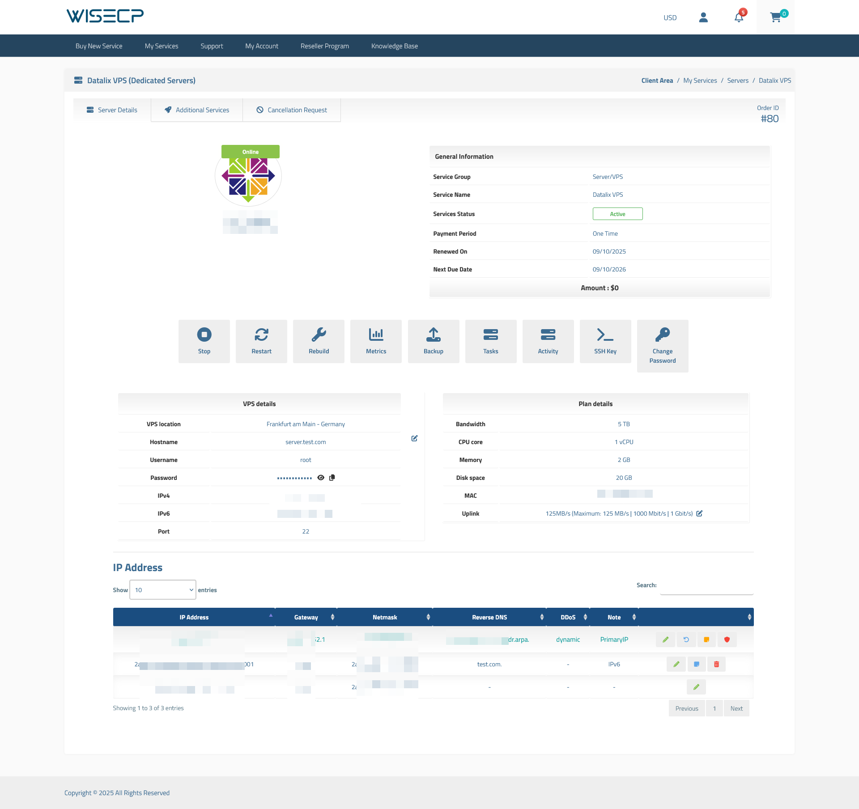Open the USD currency selector

tap(670, 17)
